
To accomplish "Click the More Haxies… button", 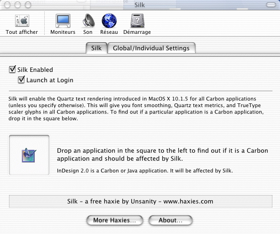I will point(115,220).
